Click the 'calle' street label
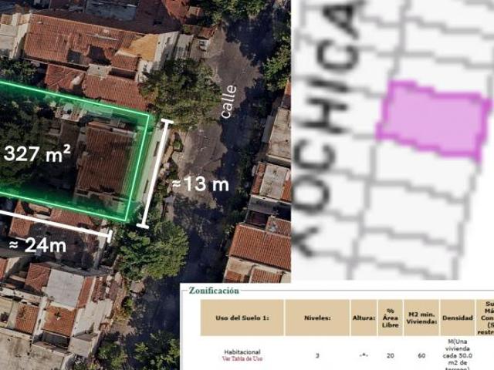494x370 pixels. click(x=228, y=102)
